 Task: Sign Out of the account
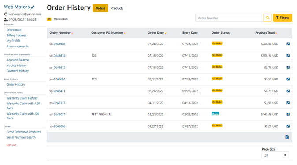tap(11, 145)
